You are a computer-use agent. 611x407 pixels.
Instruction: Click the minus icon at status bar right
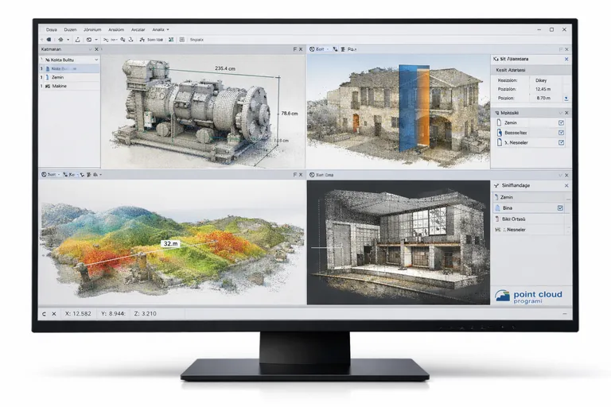565,313
